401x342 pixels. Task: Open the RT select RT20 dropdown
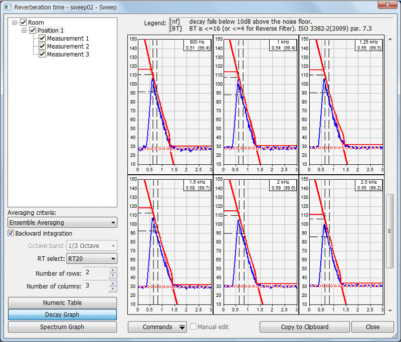pos(92,258)
